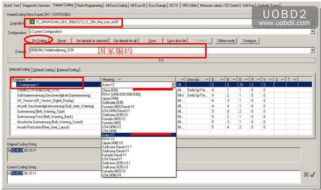Click the checkmark accept icon beside Current Coding String
This screenshot has height=190, width=321.
312,174
